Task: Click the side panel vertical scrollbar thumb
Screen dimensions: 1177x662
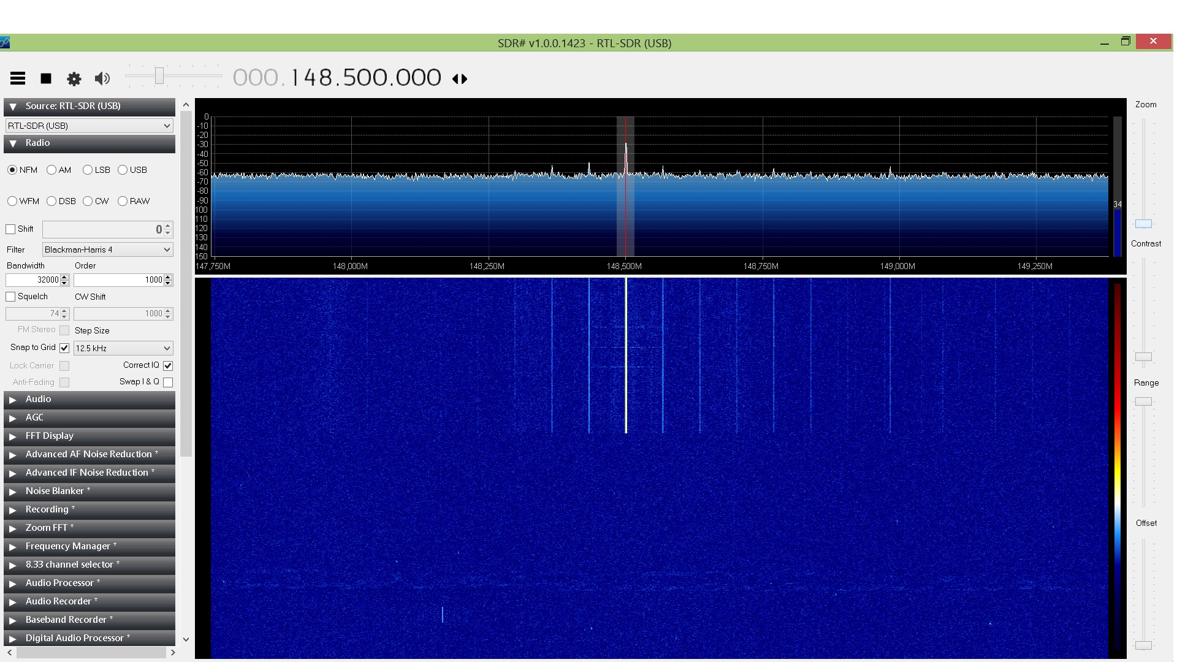Action: pos(186,285)
